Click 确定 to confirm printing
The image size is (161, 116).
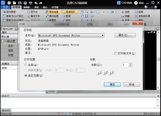click(112, 85)
